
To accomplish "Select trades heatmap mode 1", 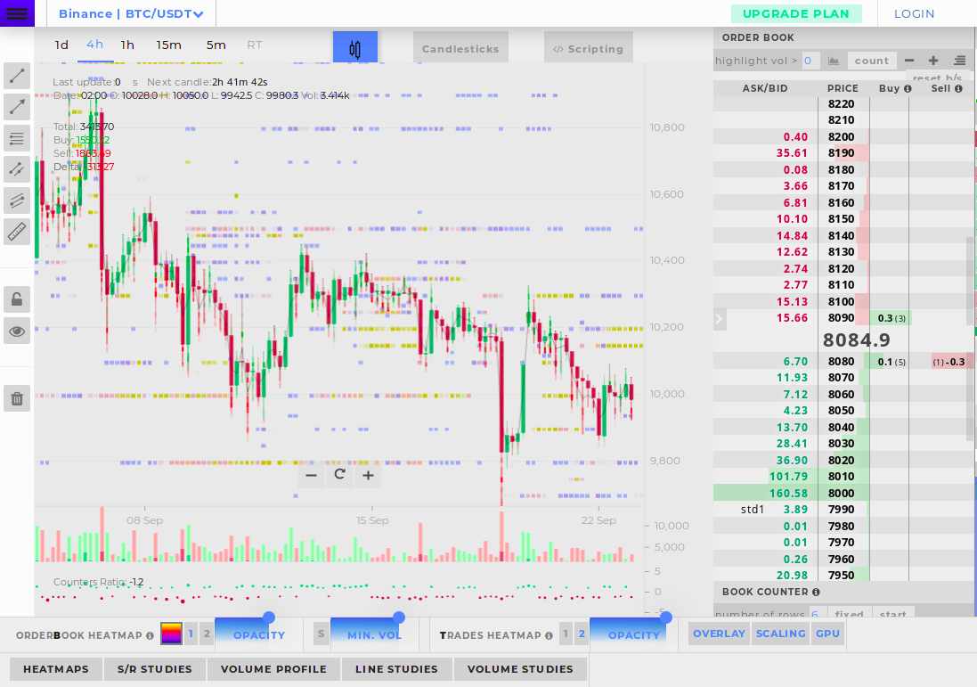I will [566, 634].
